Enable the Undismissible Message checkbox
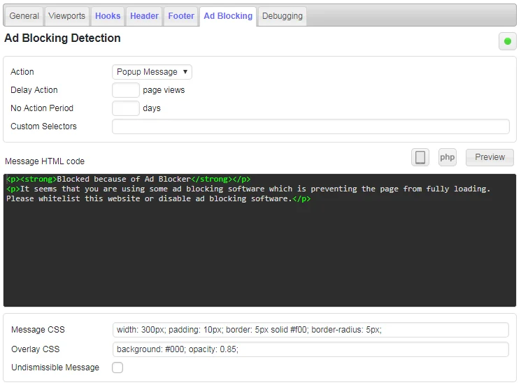The height and width of the screenshot is (385, 521). pyautogui.click(x=117, y=368)
